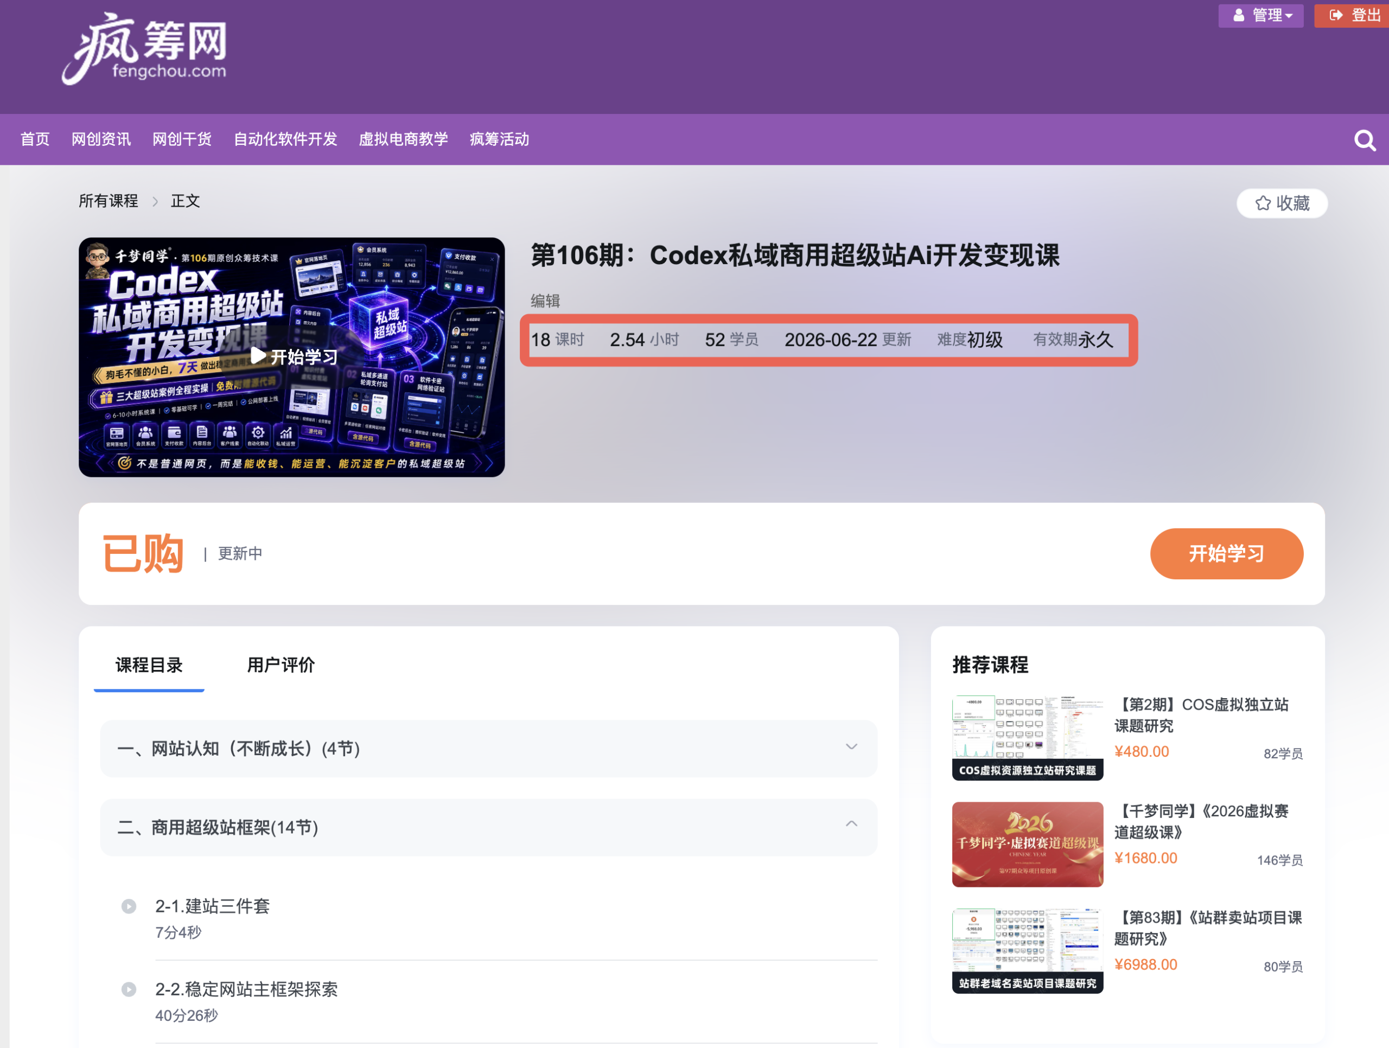Open COS虚拟独立站课题研究 thumbnail
1389x1048 pixels.
[1027, 738]
